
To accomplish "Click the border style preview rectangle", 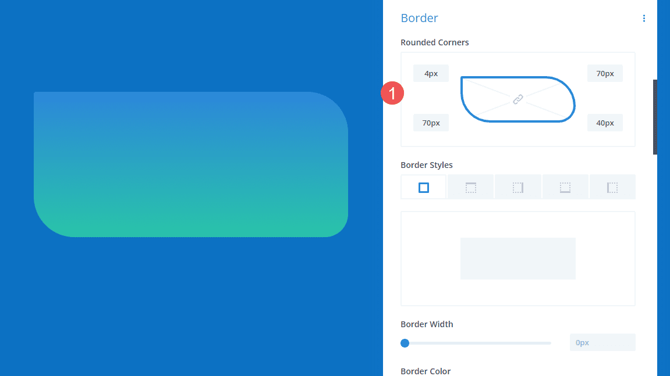I will click(x=517, y=258).
